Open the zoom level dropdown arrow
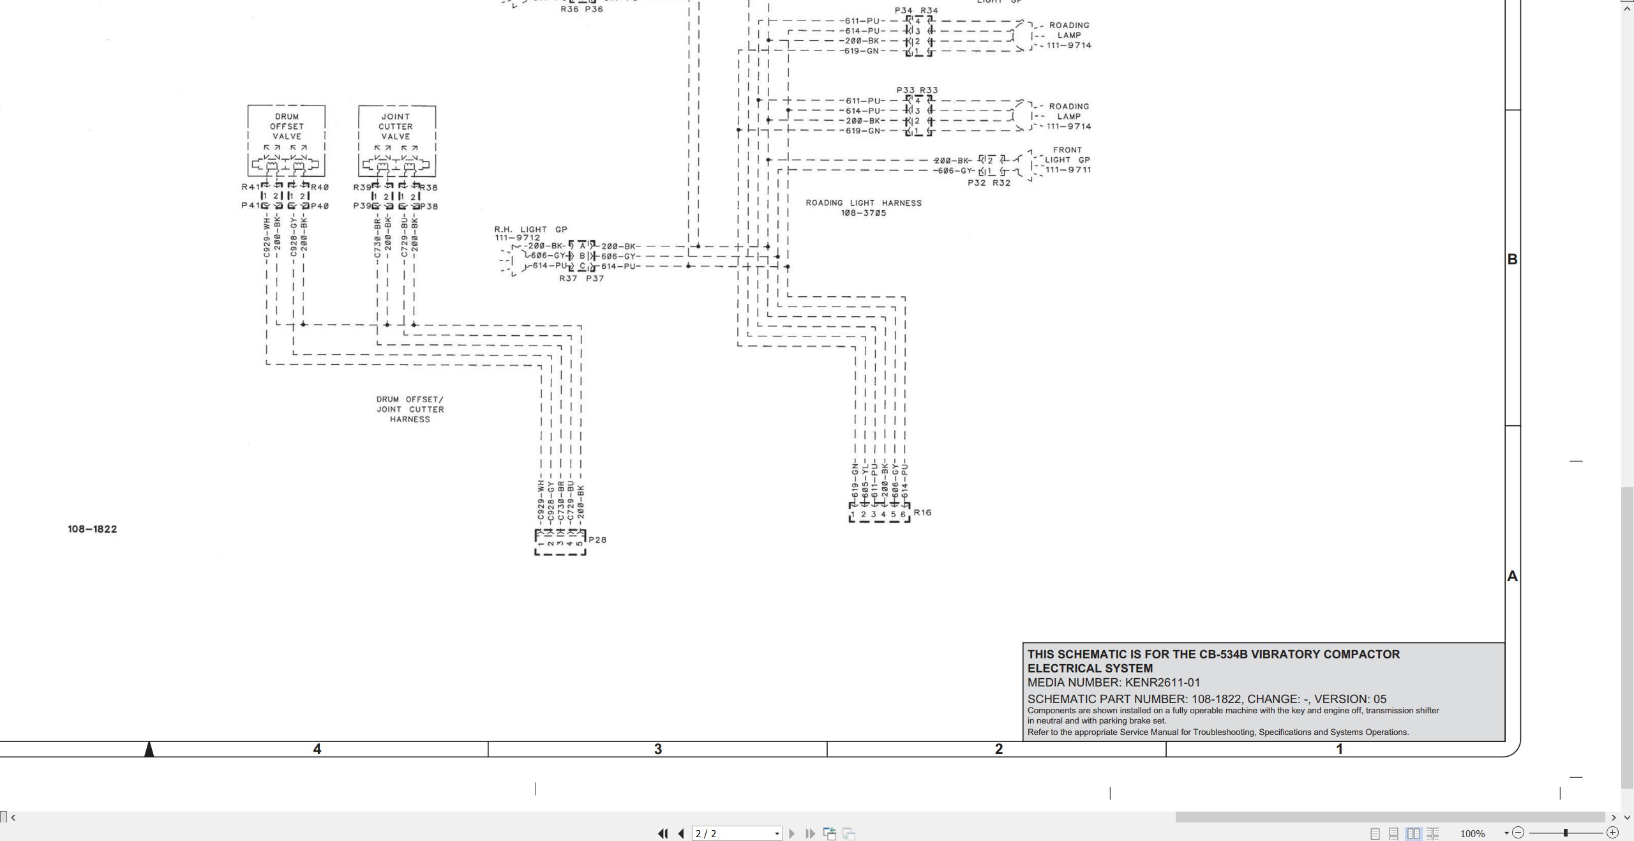Screen dimensions: 1634x841 1506,833
